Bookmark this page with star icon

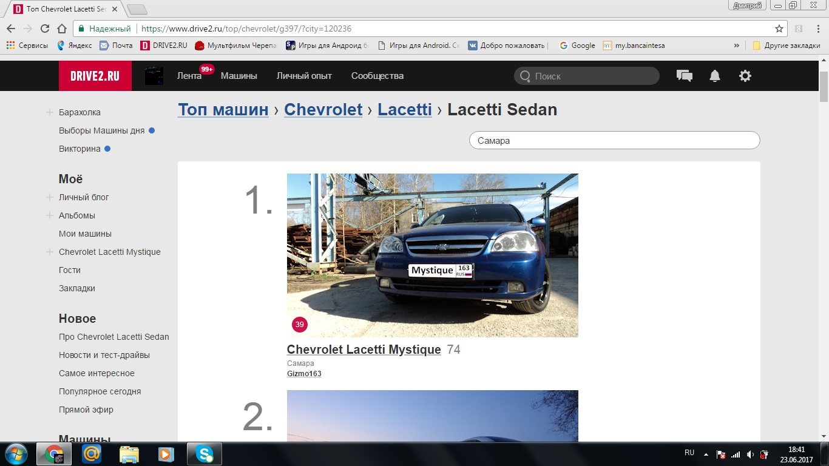(779, 29)
